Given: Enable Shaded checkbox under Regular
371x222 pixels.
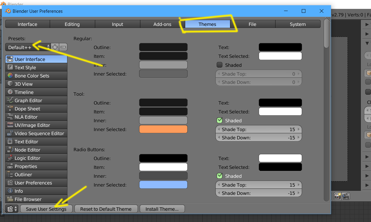Looking at the screenshot, I should point(219,65).
